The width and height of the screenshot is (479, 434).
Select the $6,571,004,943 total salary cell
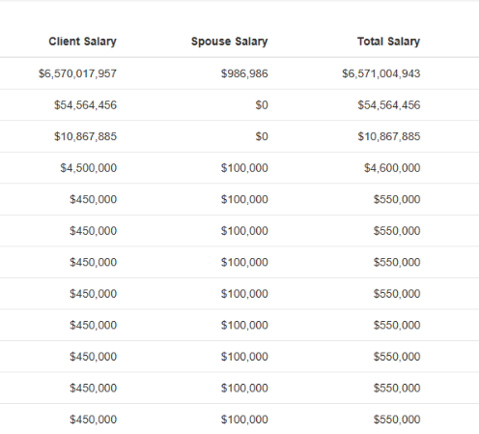pos(381,73)
